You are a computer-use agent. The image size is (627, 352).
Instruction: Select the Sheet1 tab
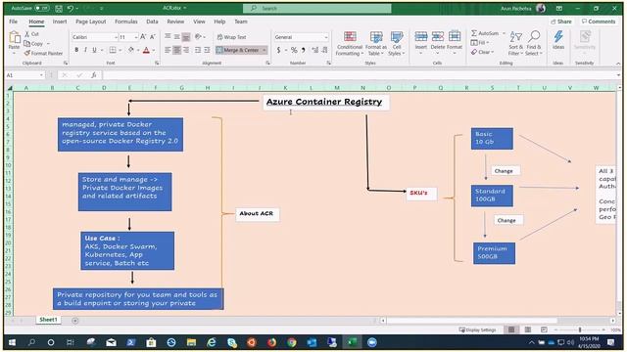point(48,320)
